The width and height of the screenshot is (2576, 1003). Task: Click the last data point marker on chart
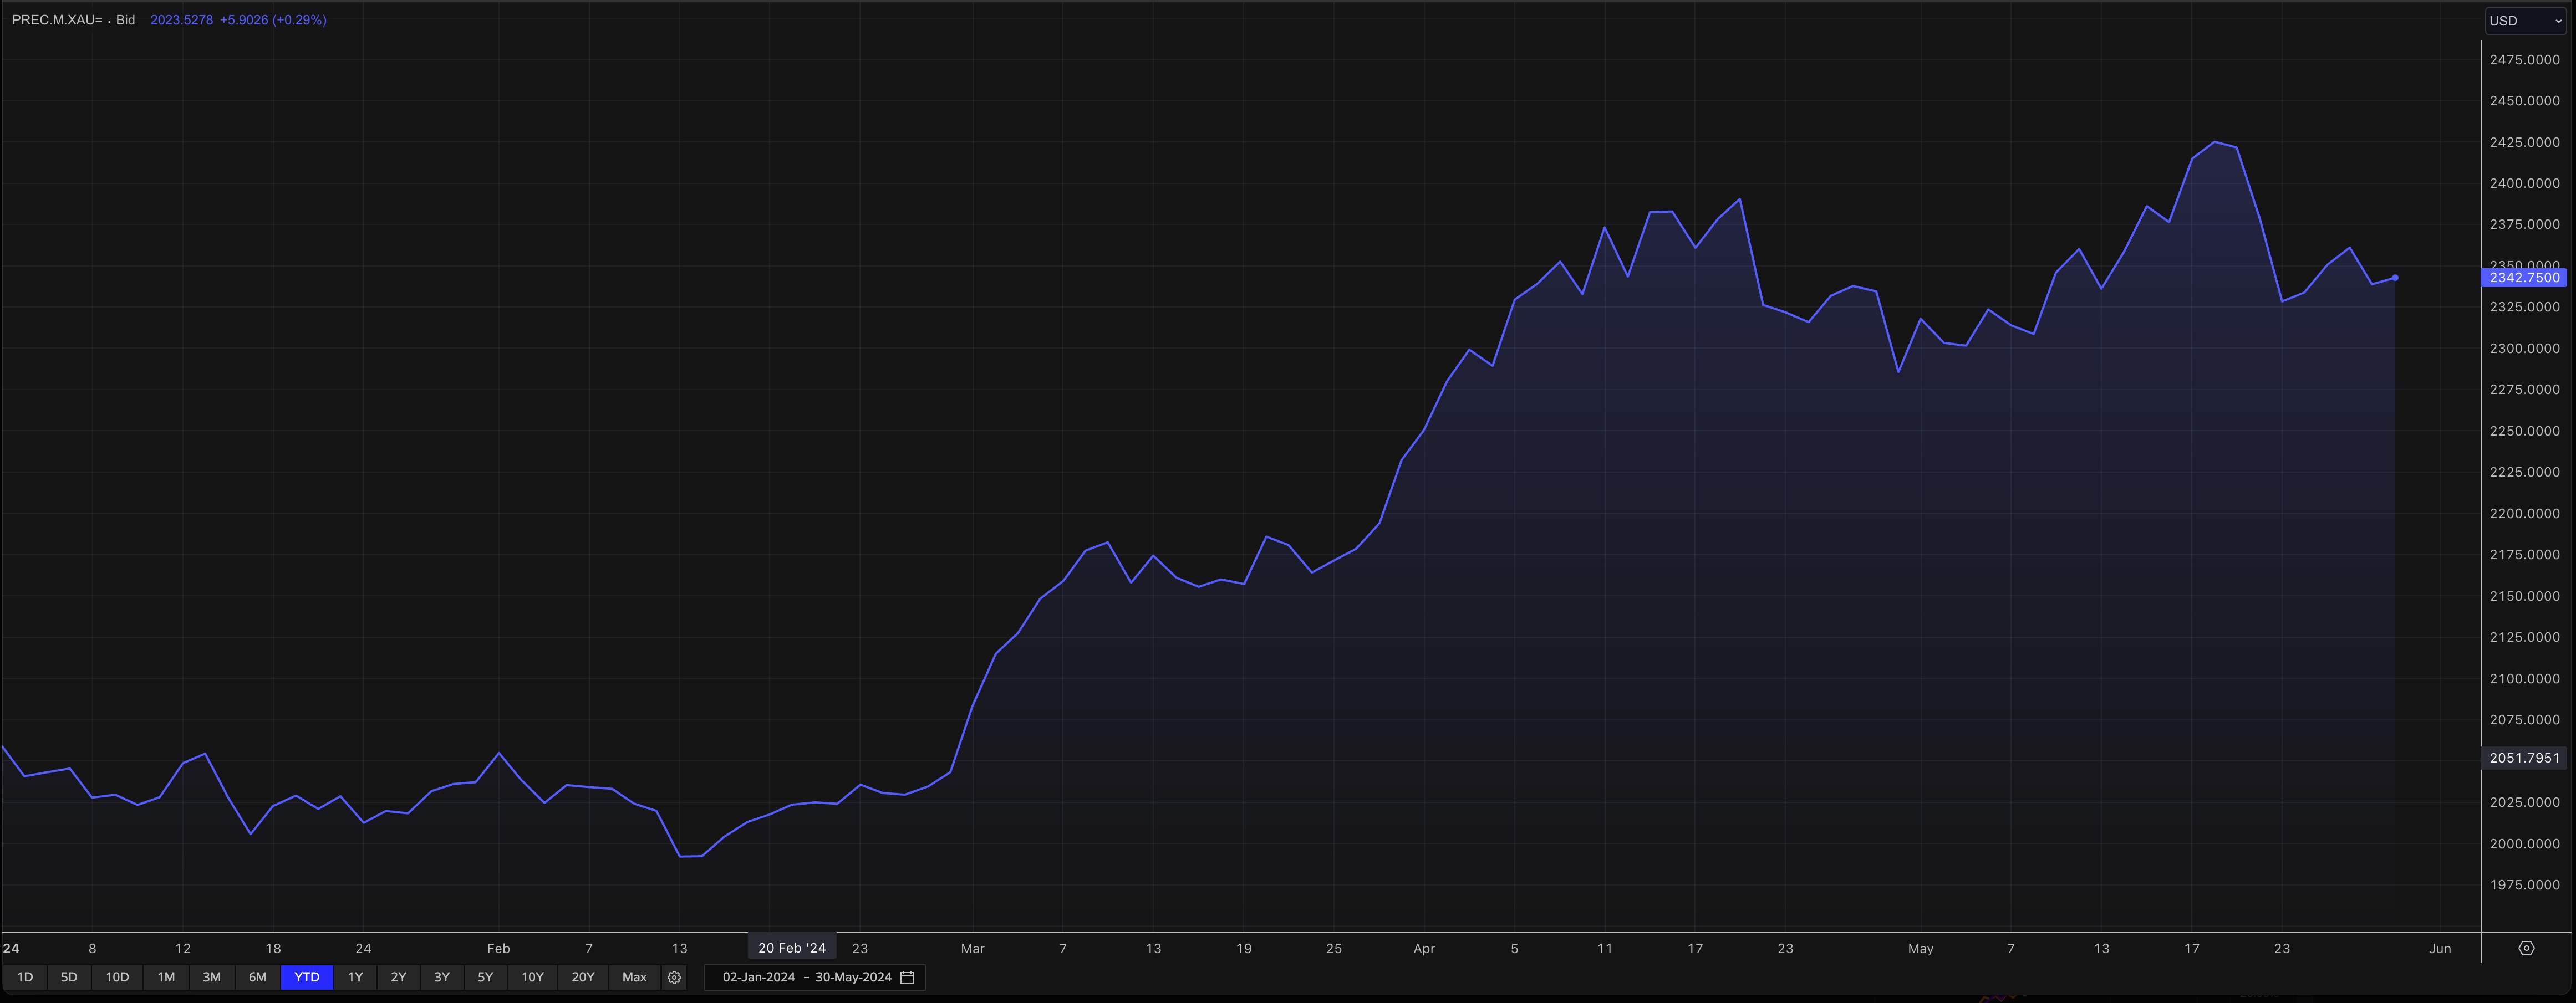pos(2394,278)
